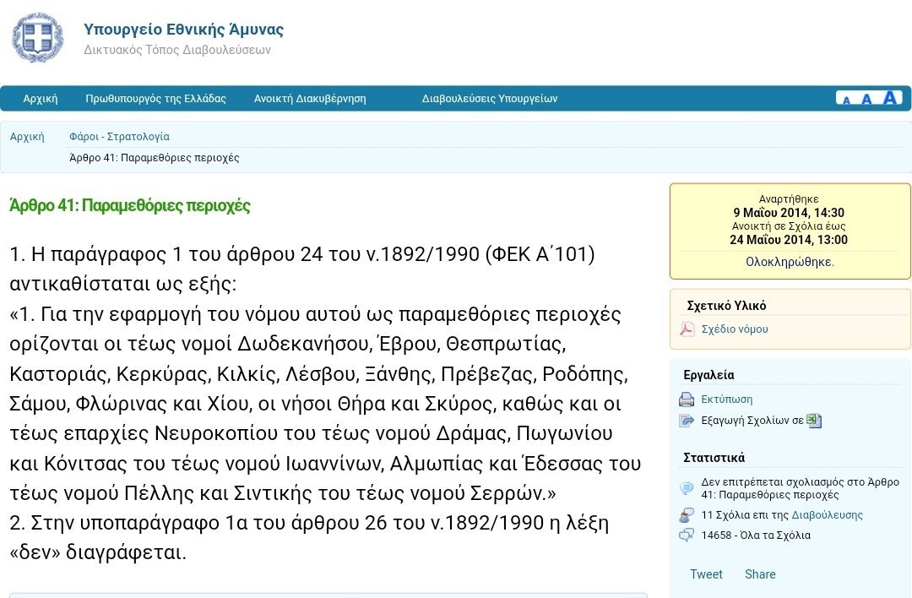The width and height of the screenshot is (912, 598).
Task: Click the speech bubble icon for commenting status
Action: tap(687, 487)
